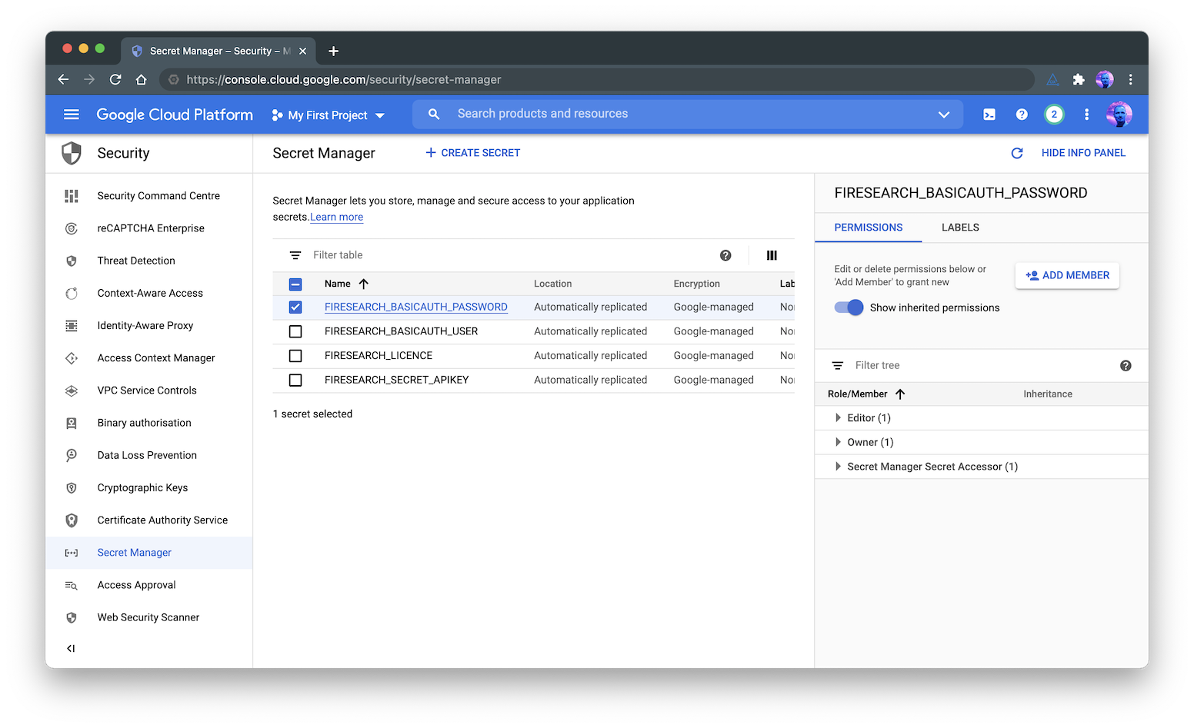Expand the search bar dropdown arrow

pyautogui.click(x=944, y=115)
